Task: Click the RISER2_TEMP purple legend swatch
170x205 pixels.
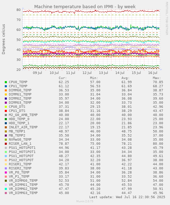Action: (x=6, y=168)
